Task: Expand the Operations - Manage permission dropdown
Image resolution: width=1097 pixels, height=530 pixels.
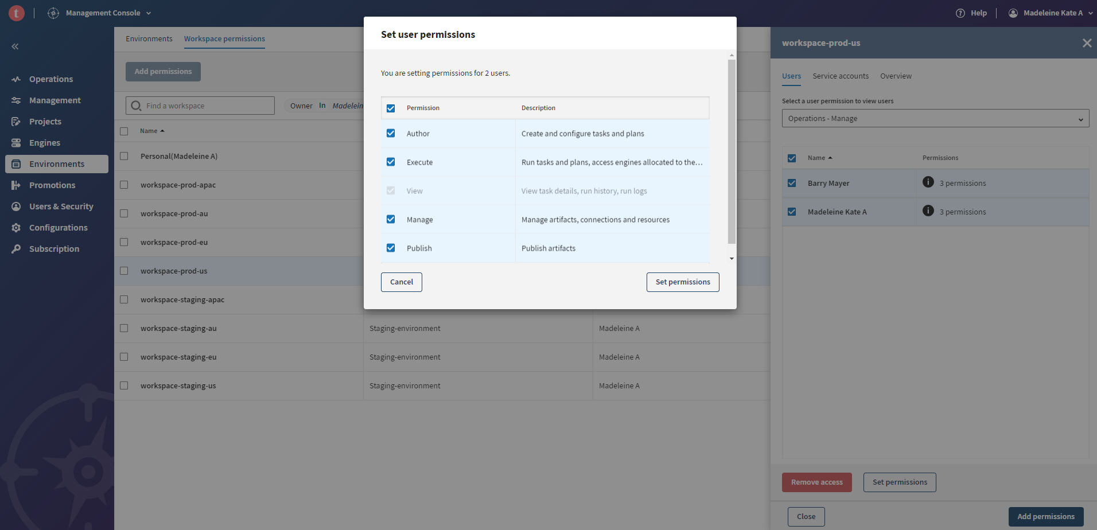Action: 935,119
